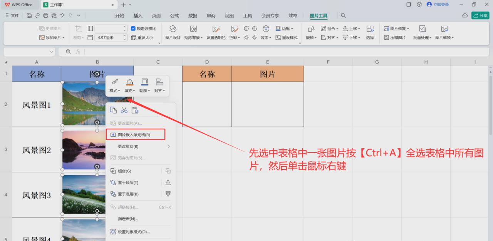
Task: Click the Undo arrow icon
Action: pos(62,15)
